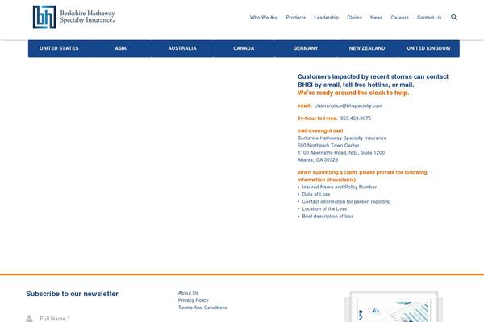
Task: Click the claimsnotice@bhspecialty.com email address
Action: [348, 105]
